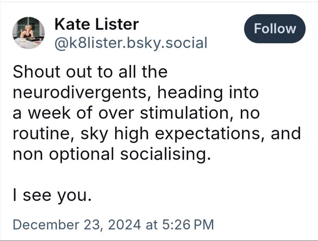Click the "Shout out to all the" line
The width and height of the screenshot is (318, 241).
(x=90, y=72)
